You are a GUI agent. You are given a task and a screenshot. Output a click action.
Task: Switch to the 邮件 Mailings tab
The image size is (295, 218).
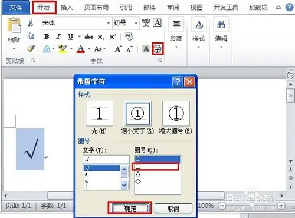point(150,8)
